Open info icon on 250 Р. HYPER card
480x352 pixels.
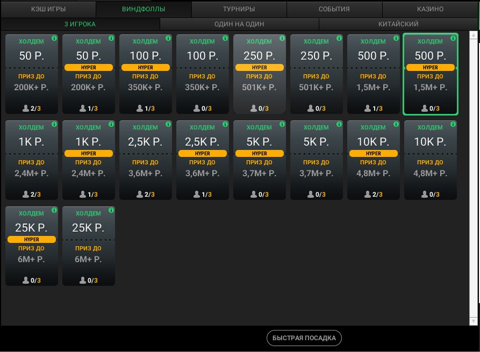pos(282,38)
